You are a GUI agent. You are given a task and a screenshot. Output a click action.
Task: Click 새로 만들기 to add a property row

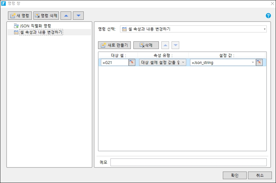click(x=114, y=45)
